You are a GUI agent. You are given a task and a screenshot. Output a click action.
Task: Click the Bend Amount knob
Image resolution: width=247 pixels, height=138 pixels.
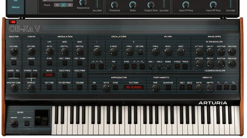(14, 123)
